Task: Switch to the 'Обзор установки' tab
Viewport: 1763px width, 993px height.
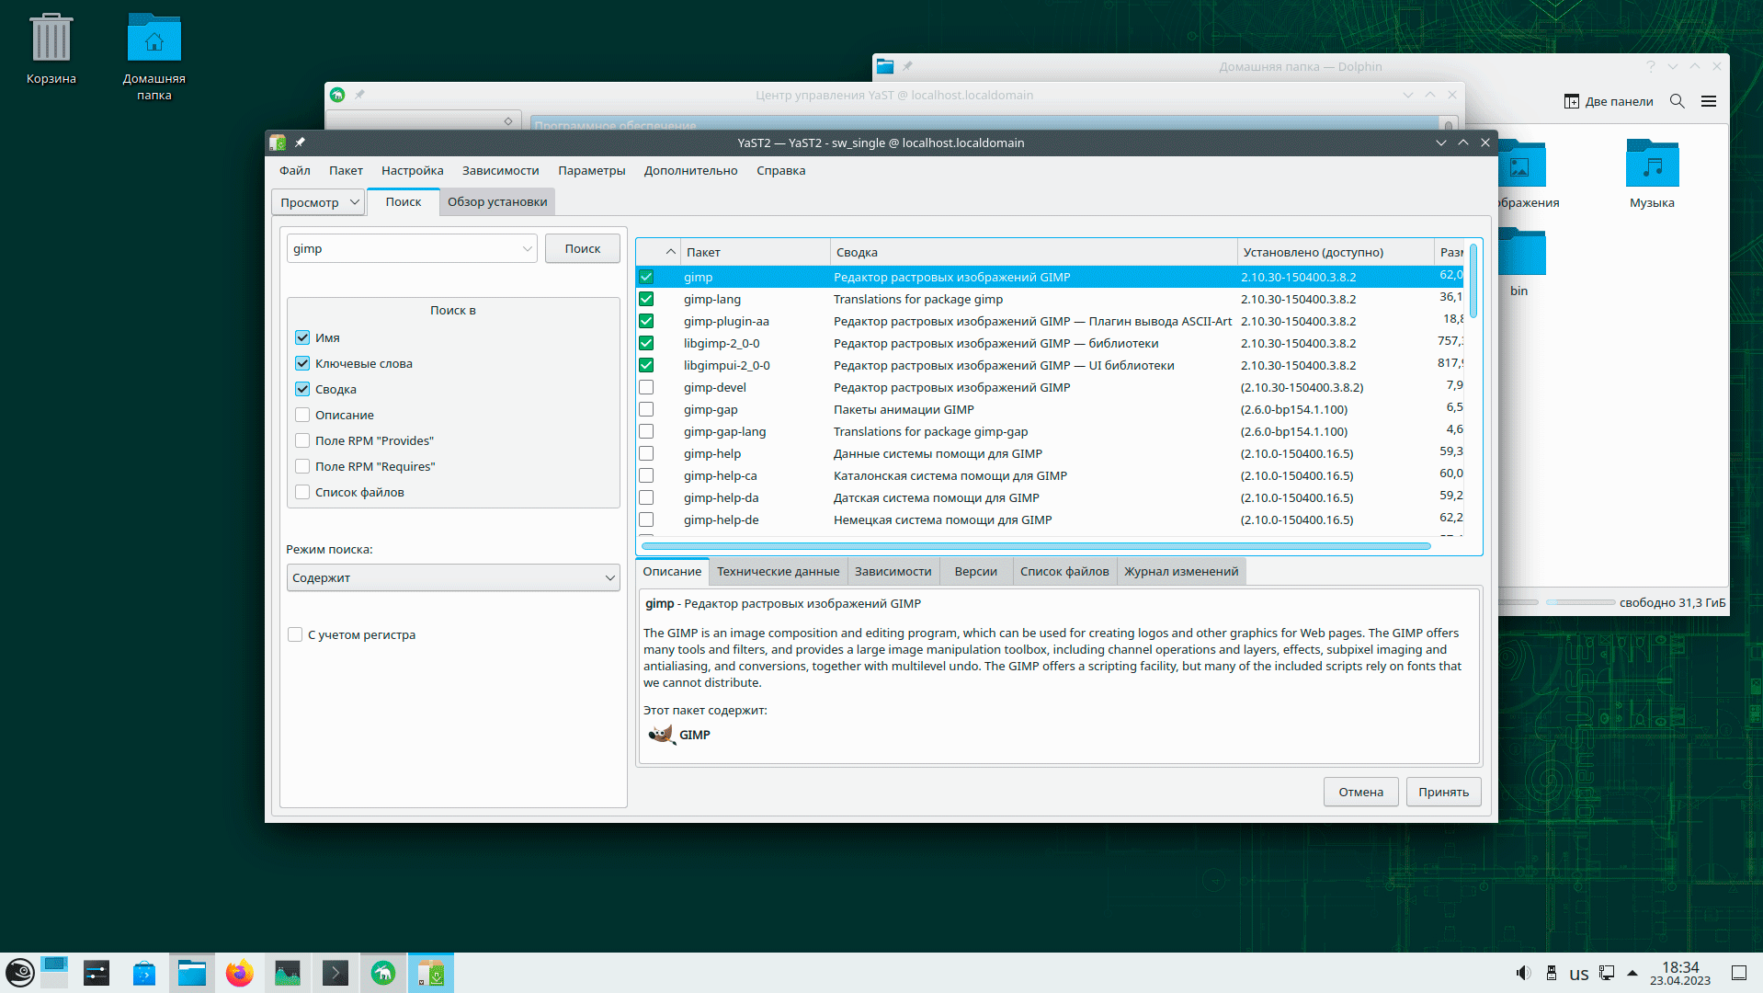Action: [496, 202]
